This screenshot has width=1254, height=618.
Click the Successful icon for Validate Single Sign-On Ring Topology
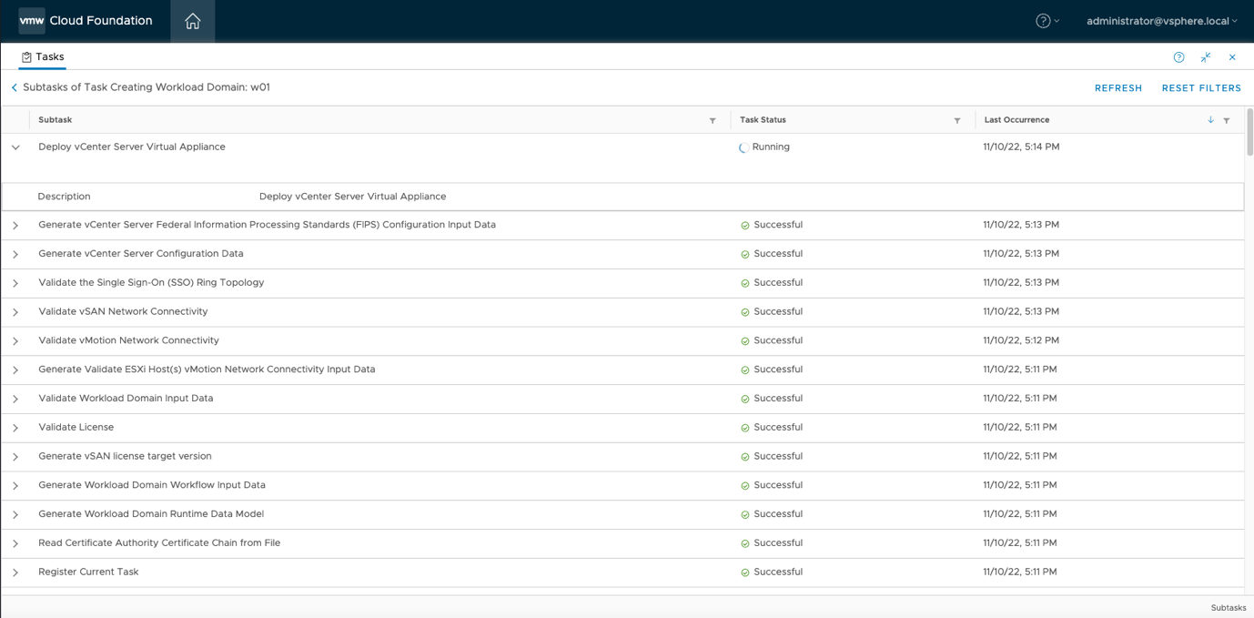pos(745,283)
